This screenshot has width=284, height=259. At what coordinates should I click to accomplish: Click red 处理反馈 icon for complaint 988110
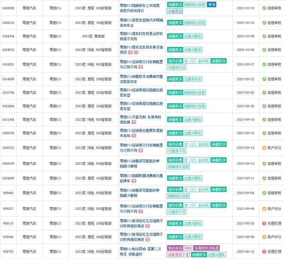264,223
